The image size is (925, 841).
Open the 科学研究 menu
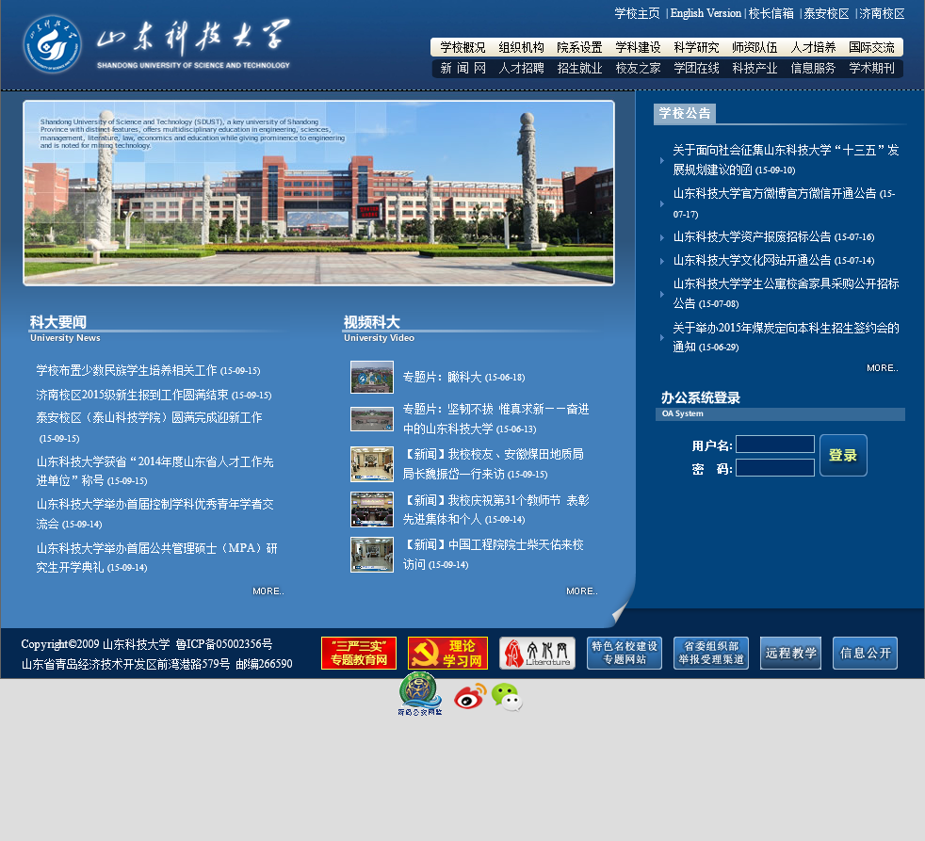696,47
